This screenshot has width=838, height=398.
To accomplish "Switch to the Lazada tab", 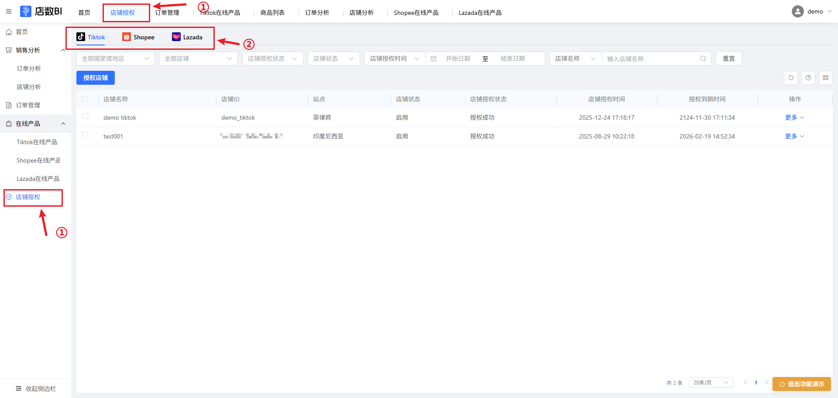I will (187, 37).
